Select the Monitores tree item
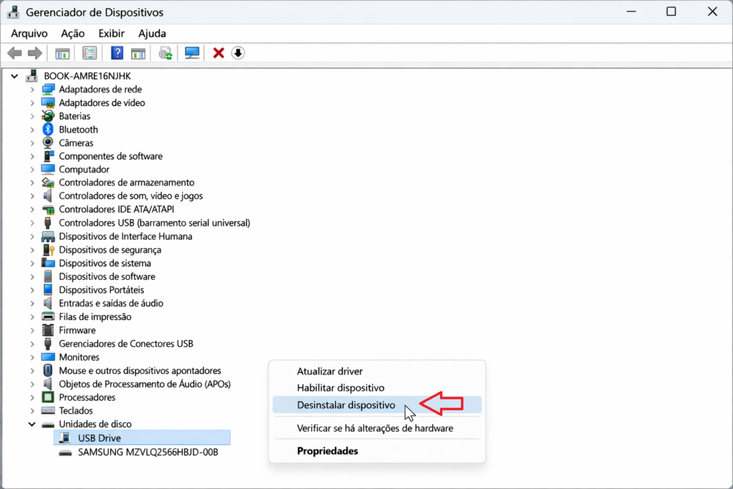 tap(79, 357)
